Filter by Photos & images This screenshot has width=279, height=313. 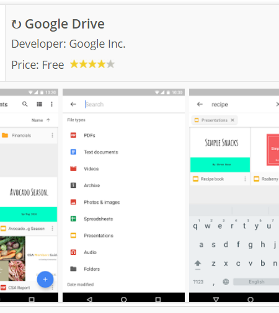coord(123,202)
